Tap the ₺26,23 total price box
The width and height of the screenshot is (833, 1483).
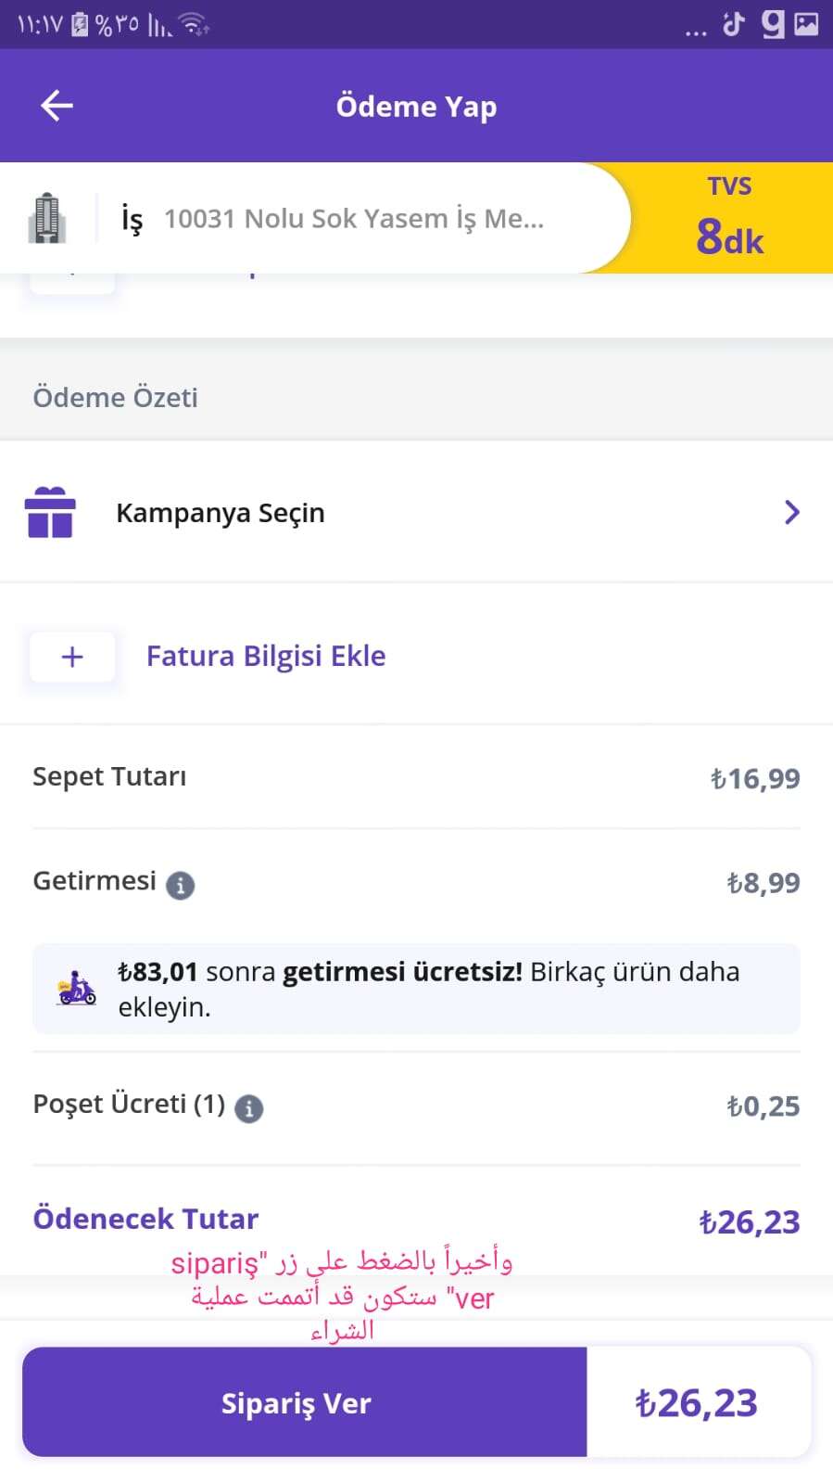tap(697, 1402)
